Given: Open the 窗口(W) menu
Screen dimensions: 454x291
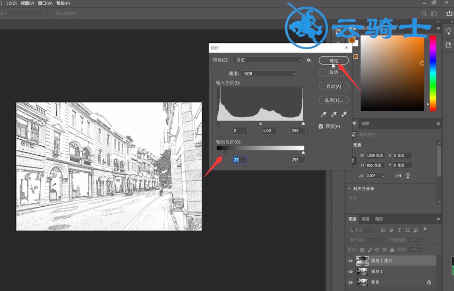Looking at the screenshot, I should [45, 3].
